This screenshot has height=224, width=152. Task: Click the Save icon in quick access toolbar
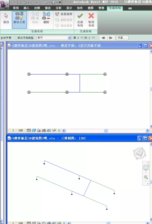[x=19, y=3]
